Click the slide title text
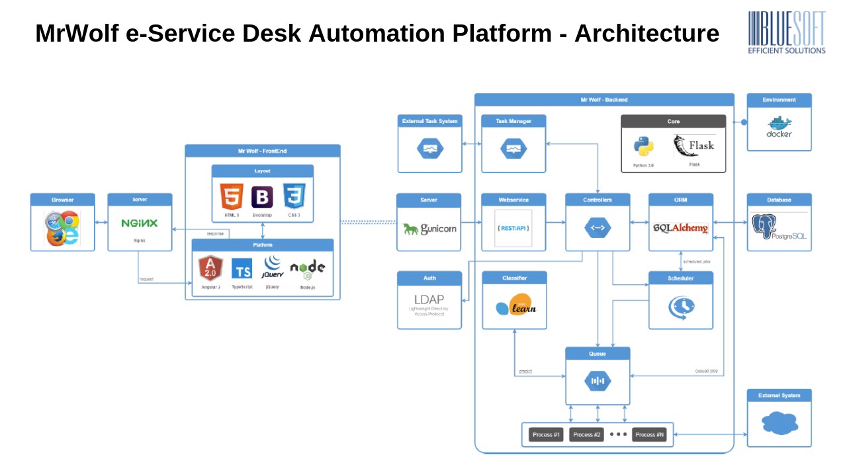Screen dimensions: 847x476 (377, 33)
